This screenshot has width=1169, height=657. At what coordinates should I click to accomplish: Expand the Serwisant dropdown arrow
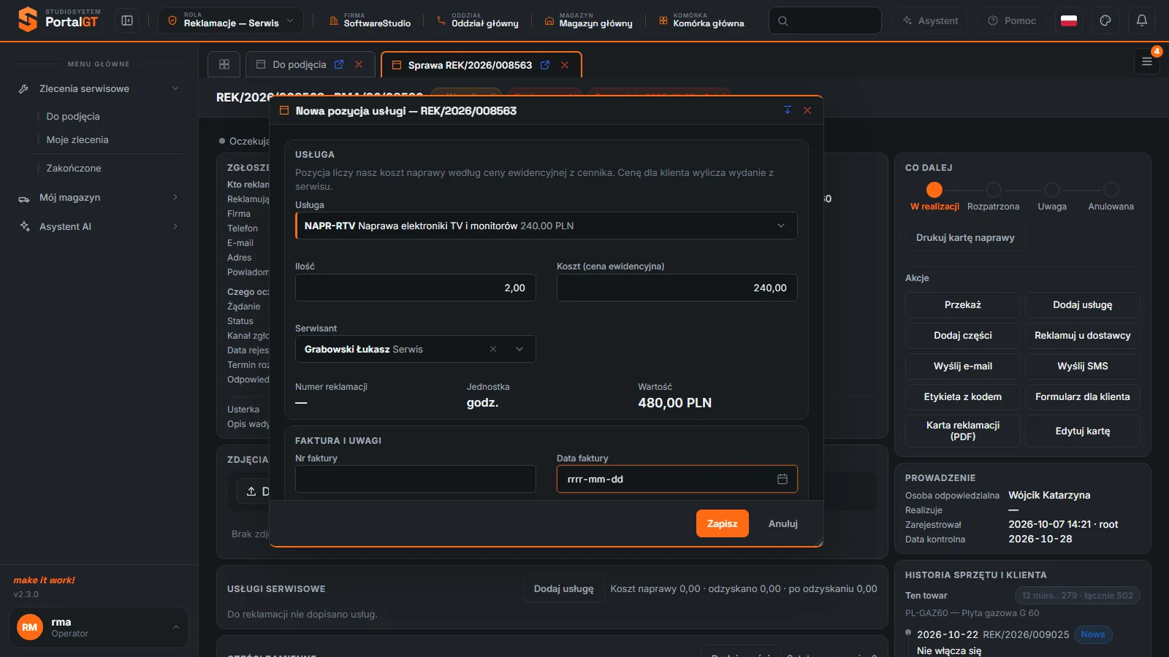tap(519, 349)
